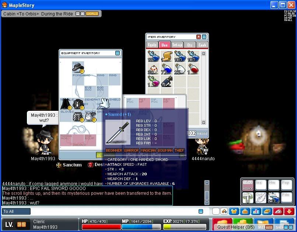This screenshot has height=232, width=297.
Task: Open the item bag shortcut button
Action: point(245,211)
